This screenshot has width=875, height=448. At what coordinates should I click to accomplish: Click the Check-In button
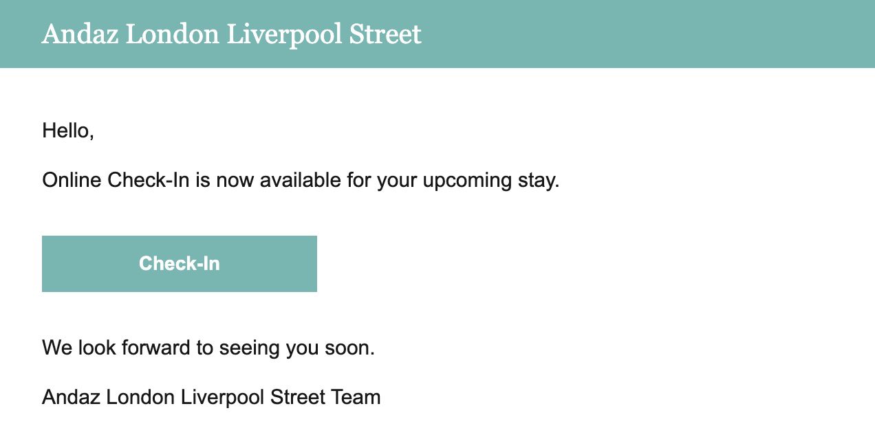[179, 264]
